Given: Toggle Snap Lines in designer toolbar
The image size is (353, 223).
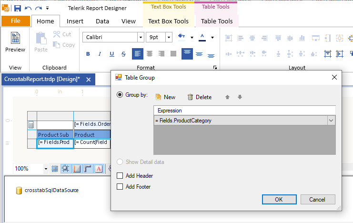Looking at the screenshot, I should coord(77,169).
